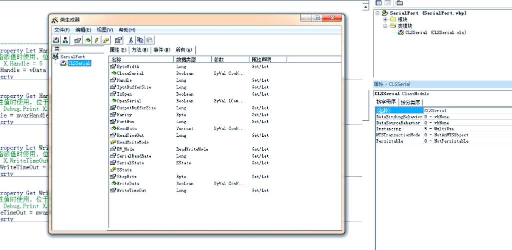Click the Add New Property toolbar icon

point(78,40)
